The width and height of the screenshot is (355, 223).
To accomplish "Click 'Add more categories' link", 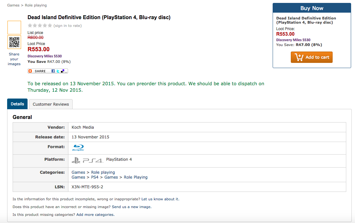I will pyautogui.click(x=95, y=215).
